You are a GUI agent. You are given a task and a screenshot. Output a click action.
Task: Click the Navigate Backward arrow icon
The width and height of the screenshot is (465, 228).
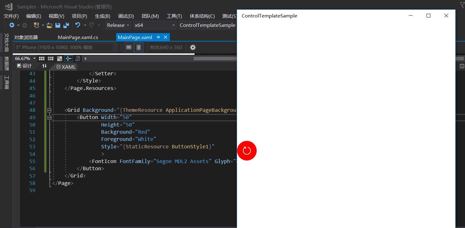[x=12, y=25]
